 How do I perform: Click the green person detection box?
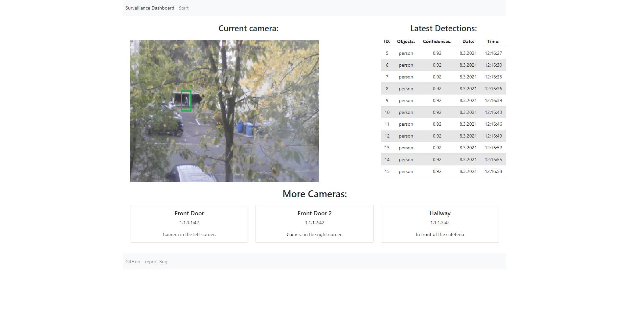coord(186,101)
